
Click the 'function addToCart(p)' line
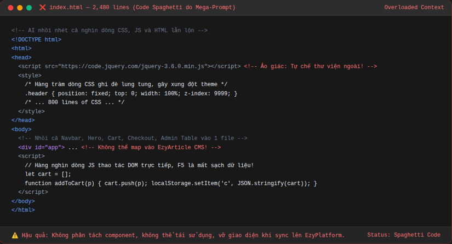point(170,183)
